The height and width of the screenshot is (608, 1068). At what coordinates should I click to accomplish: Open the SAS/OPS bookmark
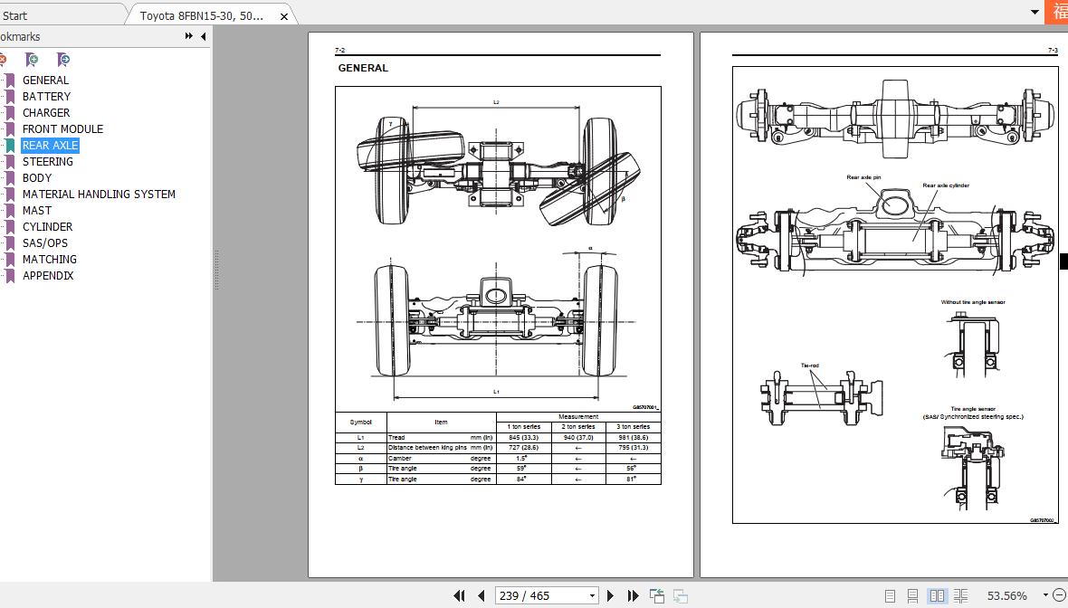tap(45, 243)
